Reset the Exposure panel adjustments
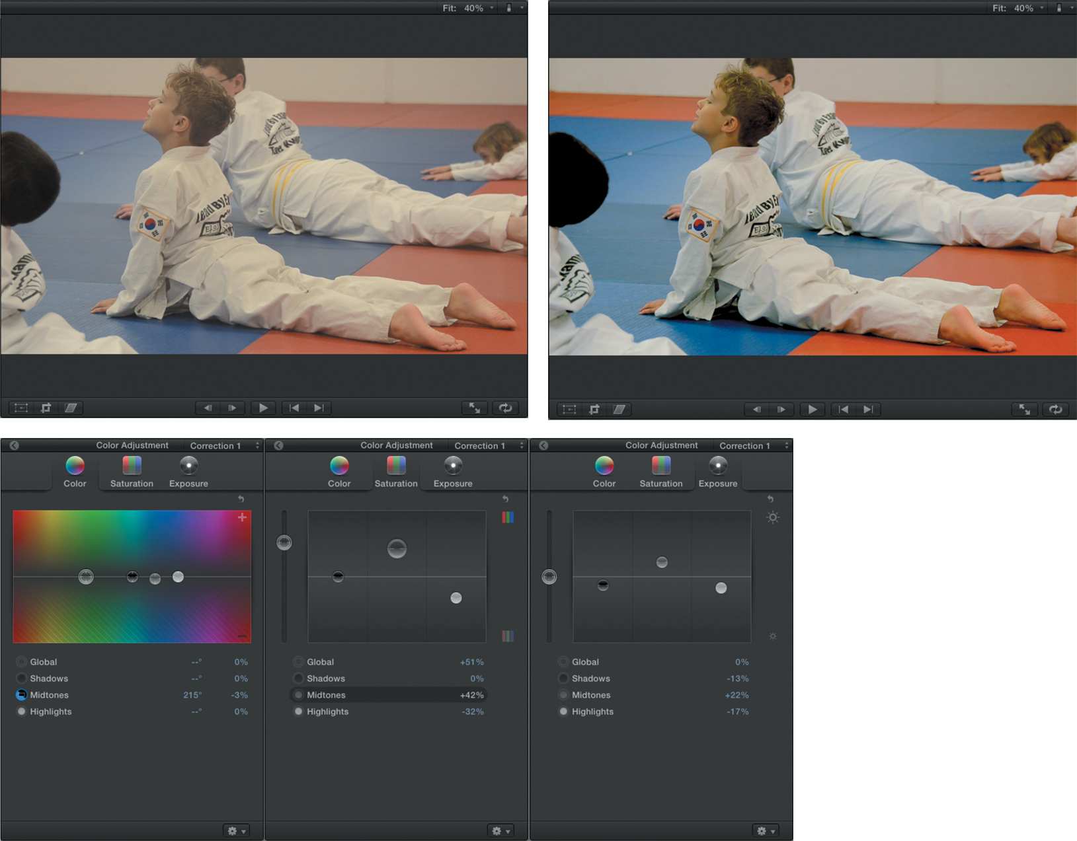 tap(770, 499)
